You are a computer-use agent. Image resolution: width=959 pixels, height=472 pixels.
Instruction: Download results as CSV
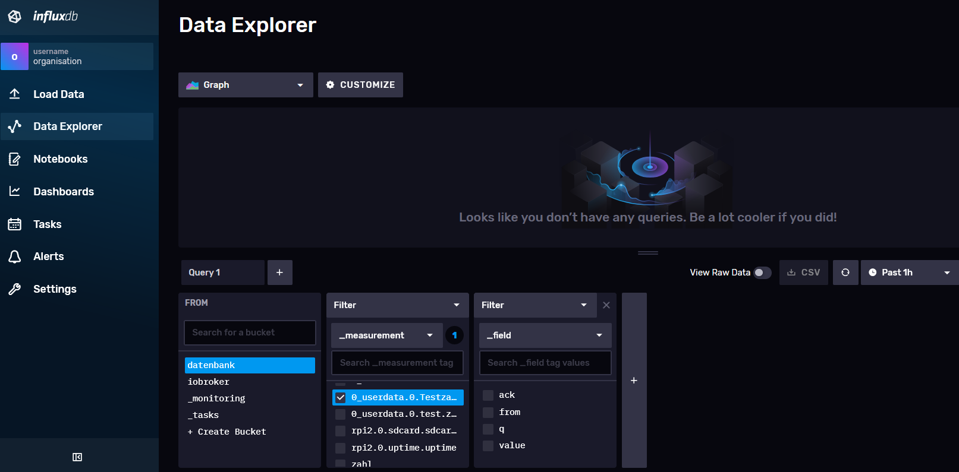(804, 273)
